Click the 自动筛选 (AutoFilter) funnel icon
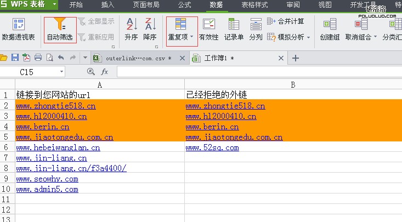 (60, 25)
